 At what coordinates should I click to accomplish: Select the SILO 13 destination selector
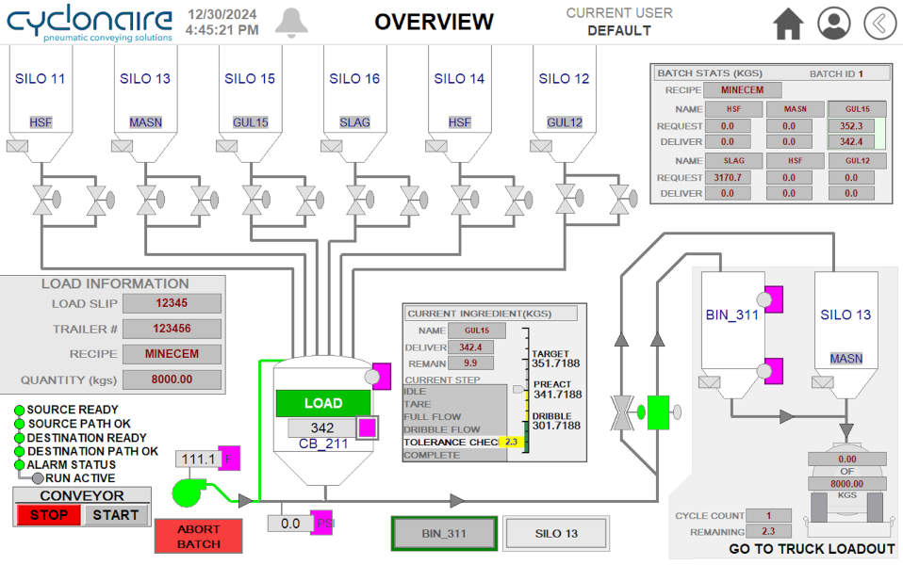click(556, 533)
